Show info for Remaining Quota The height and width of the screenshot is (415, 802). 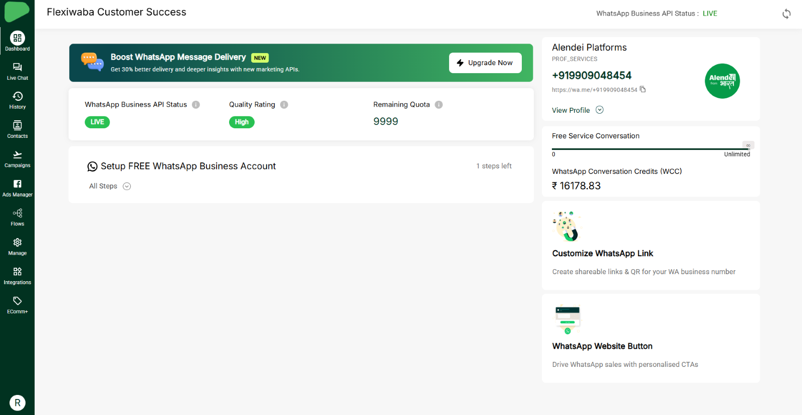(x=439, y=105)
